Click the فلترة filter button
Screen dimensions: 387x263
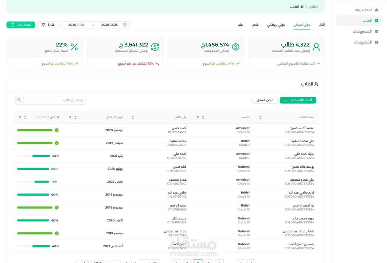click(x=48, y=25)
